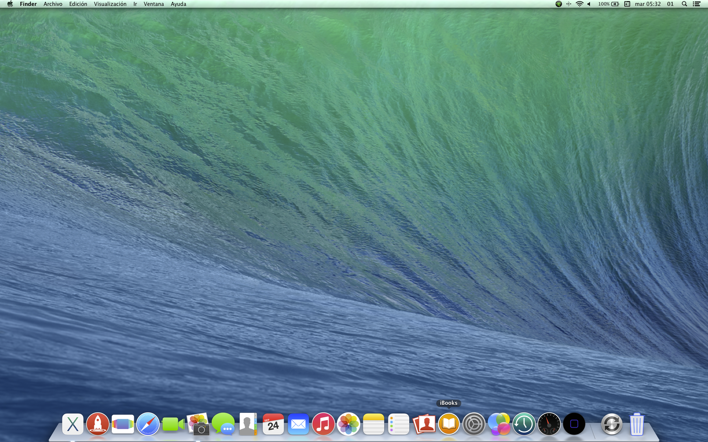The width and height of the screenshot is (708, 442).
Task: Open iTunes music note icon
Action: 323,424
